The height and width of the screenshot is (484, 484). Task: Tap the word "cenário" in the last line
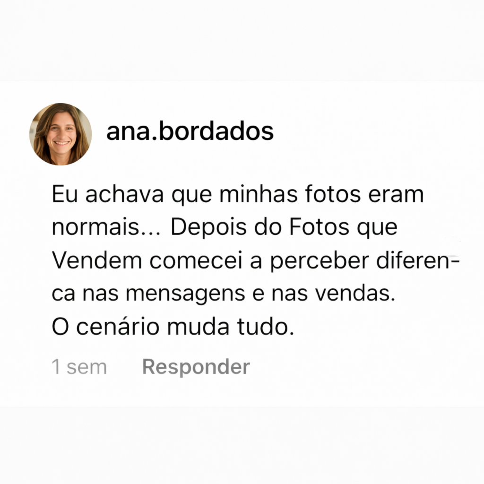pyautogui.click(x=118, y=327)
